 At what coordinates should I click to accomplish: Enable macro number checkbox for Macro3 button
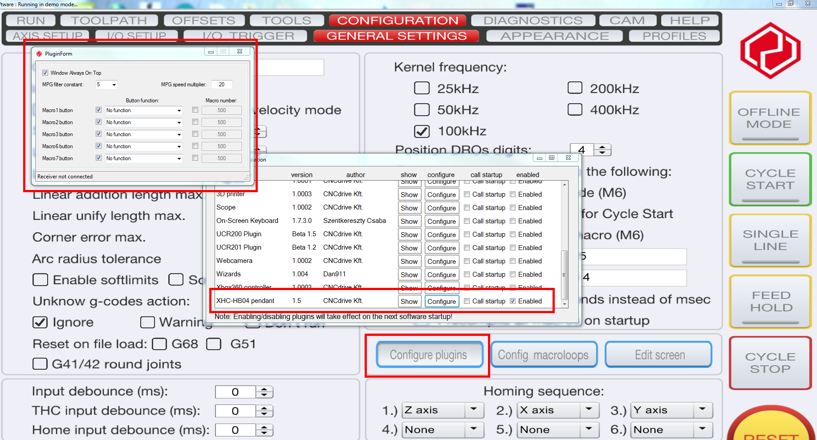pos(195,134)
